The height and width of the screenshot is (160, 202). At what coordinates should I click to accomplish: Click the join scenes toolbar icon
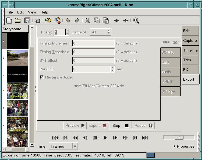click(x=126, y=21)
